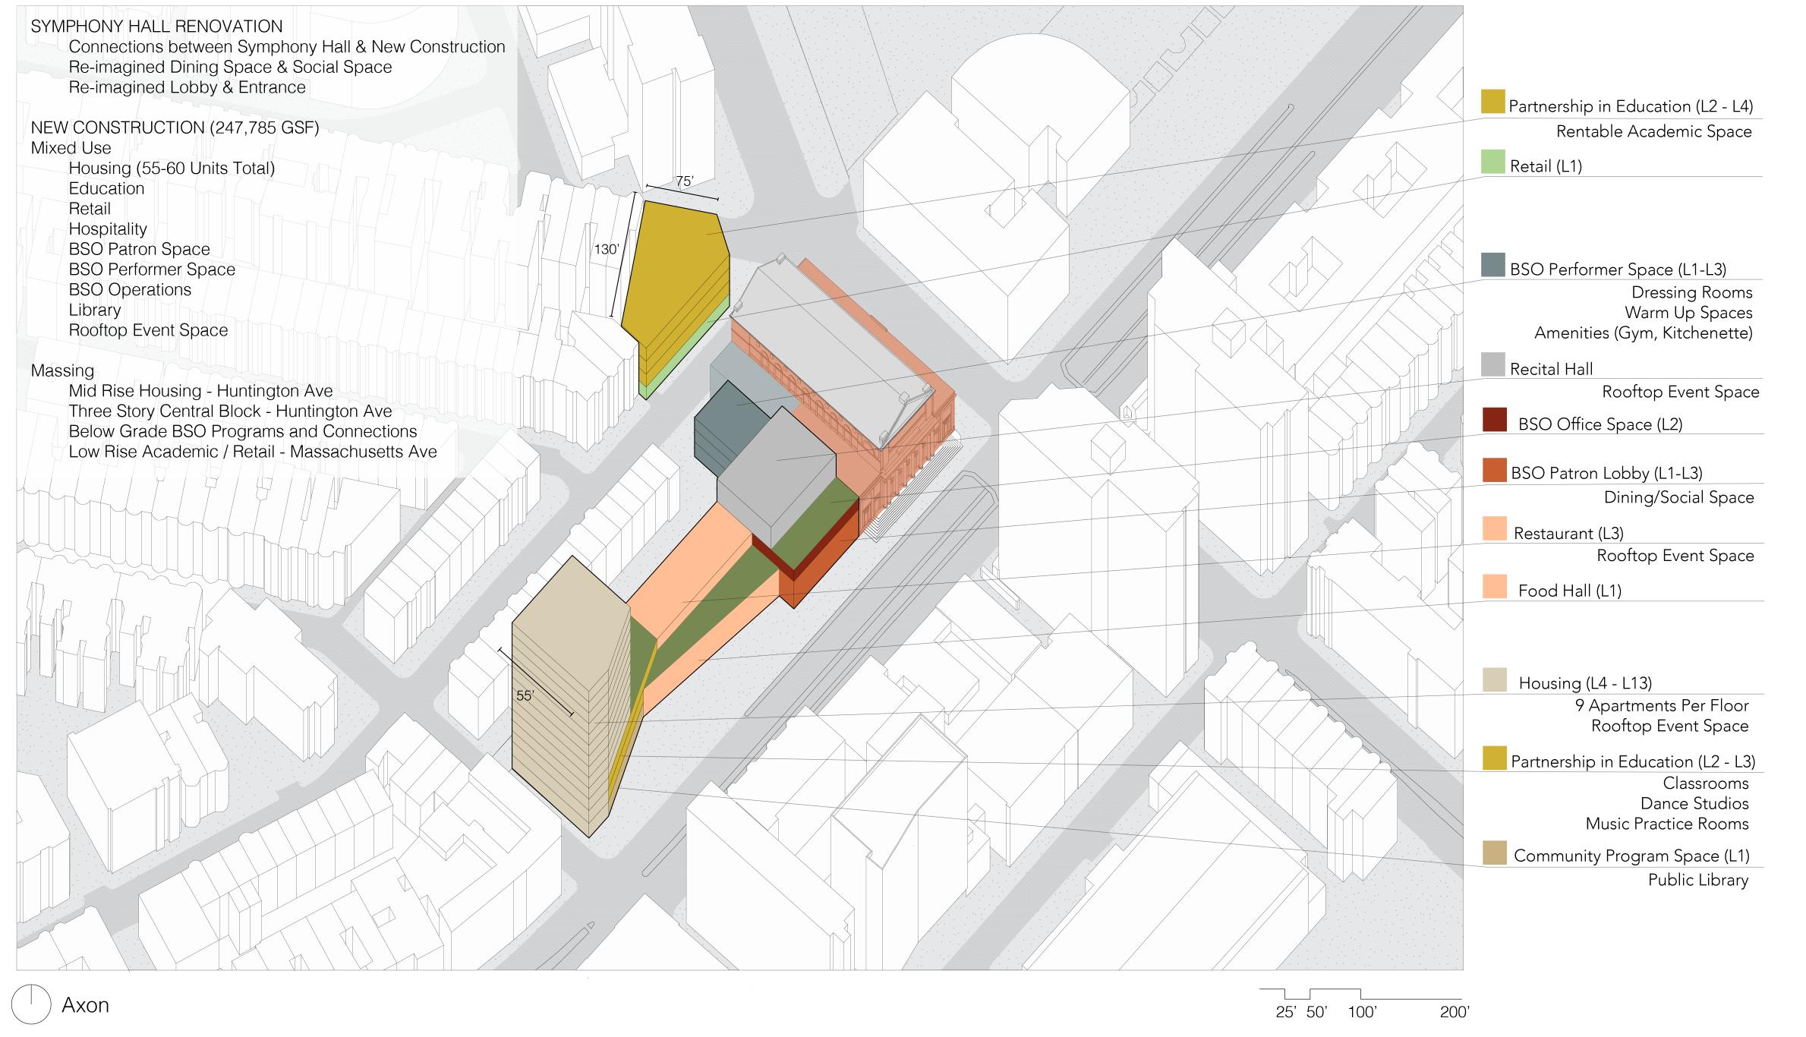Click the gray Recital Hall legend swatch
Screen dimensions: 1806x1037
[1493, 365]
